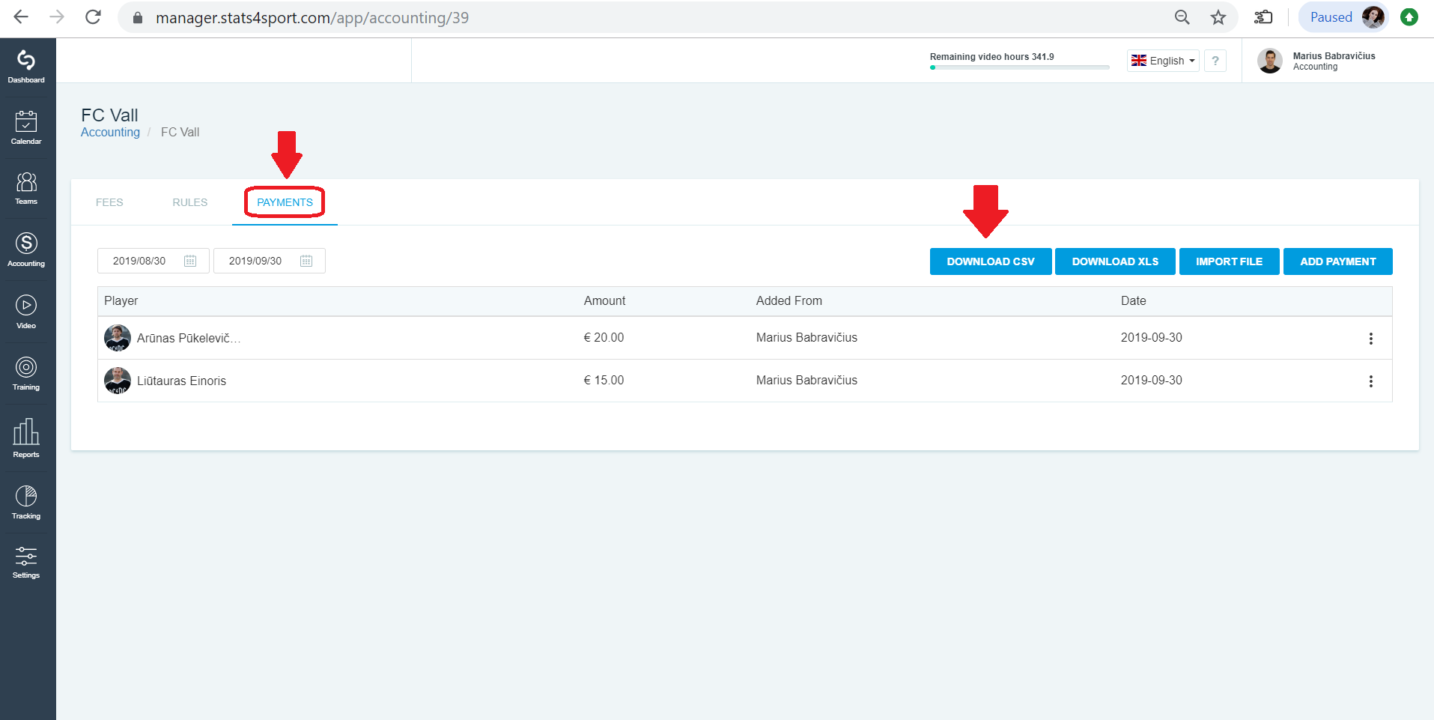The image size is (1434, 720).
Task: Click Liūtauras Einoris player avatar
Action: (118, 381)
